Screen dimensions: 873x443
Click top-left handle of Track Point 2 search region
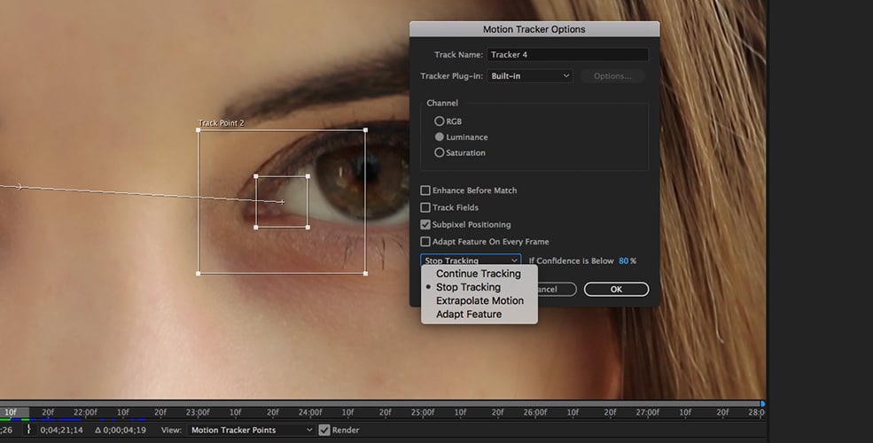[x=199, y=130]
